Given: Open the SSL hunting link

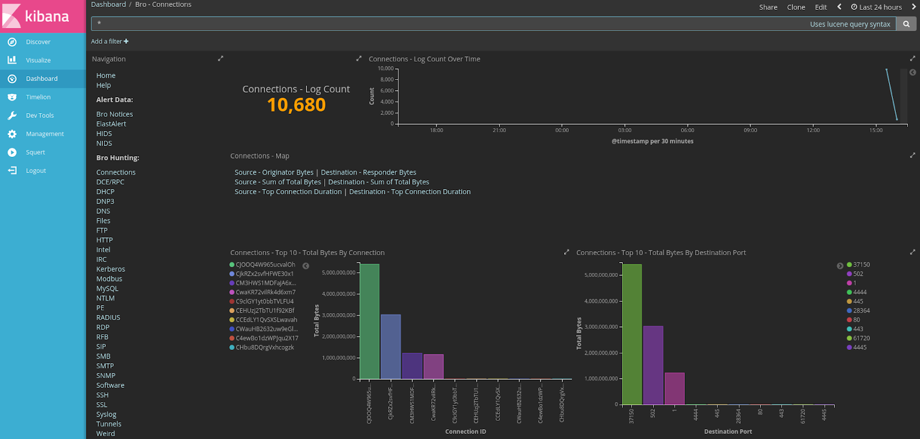Looking at the screenshot, I should tap(102, 405).
